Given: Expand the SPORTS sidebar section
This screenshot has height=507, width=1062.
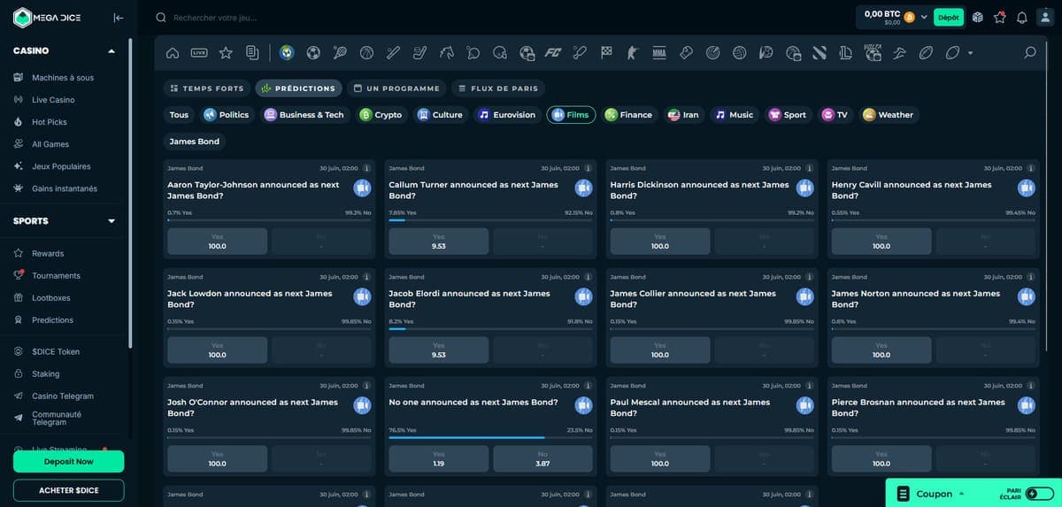Looking at the screenshot, I should coord(112,221).
